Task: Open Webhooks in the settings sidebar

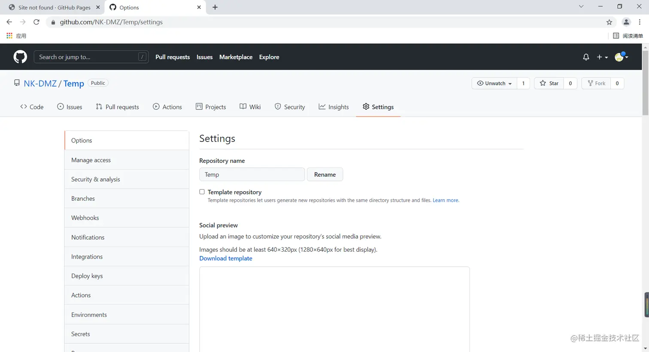Action: click(85, 218)
